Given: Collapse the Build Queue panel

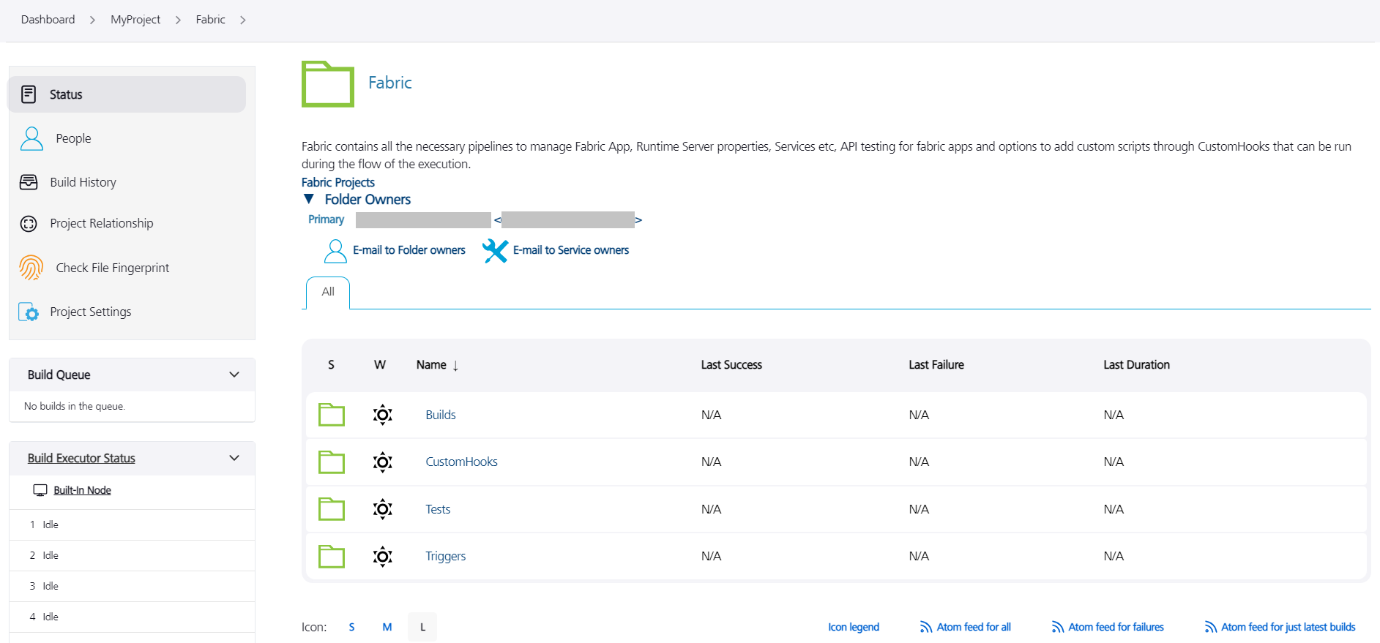Looking at the screenshot, I should pyautogui.click(x=234, y=375).
